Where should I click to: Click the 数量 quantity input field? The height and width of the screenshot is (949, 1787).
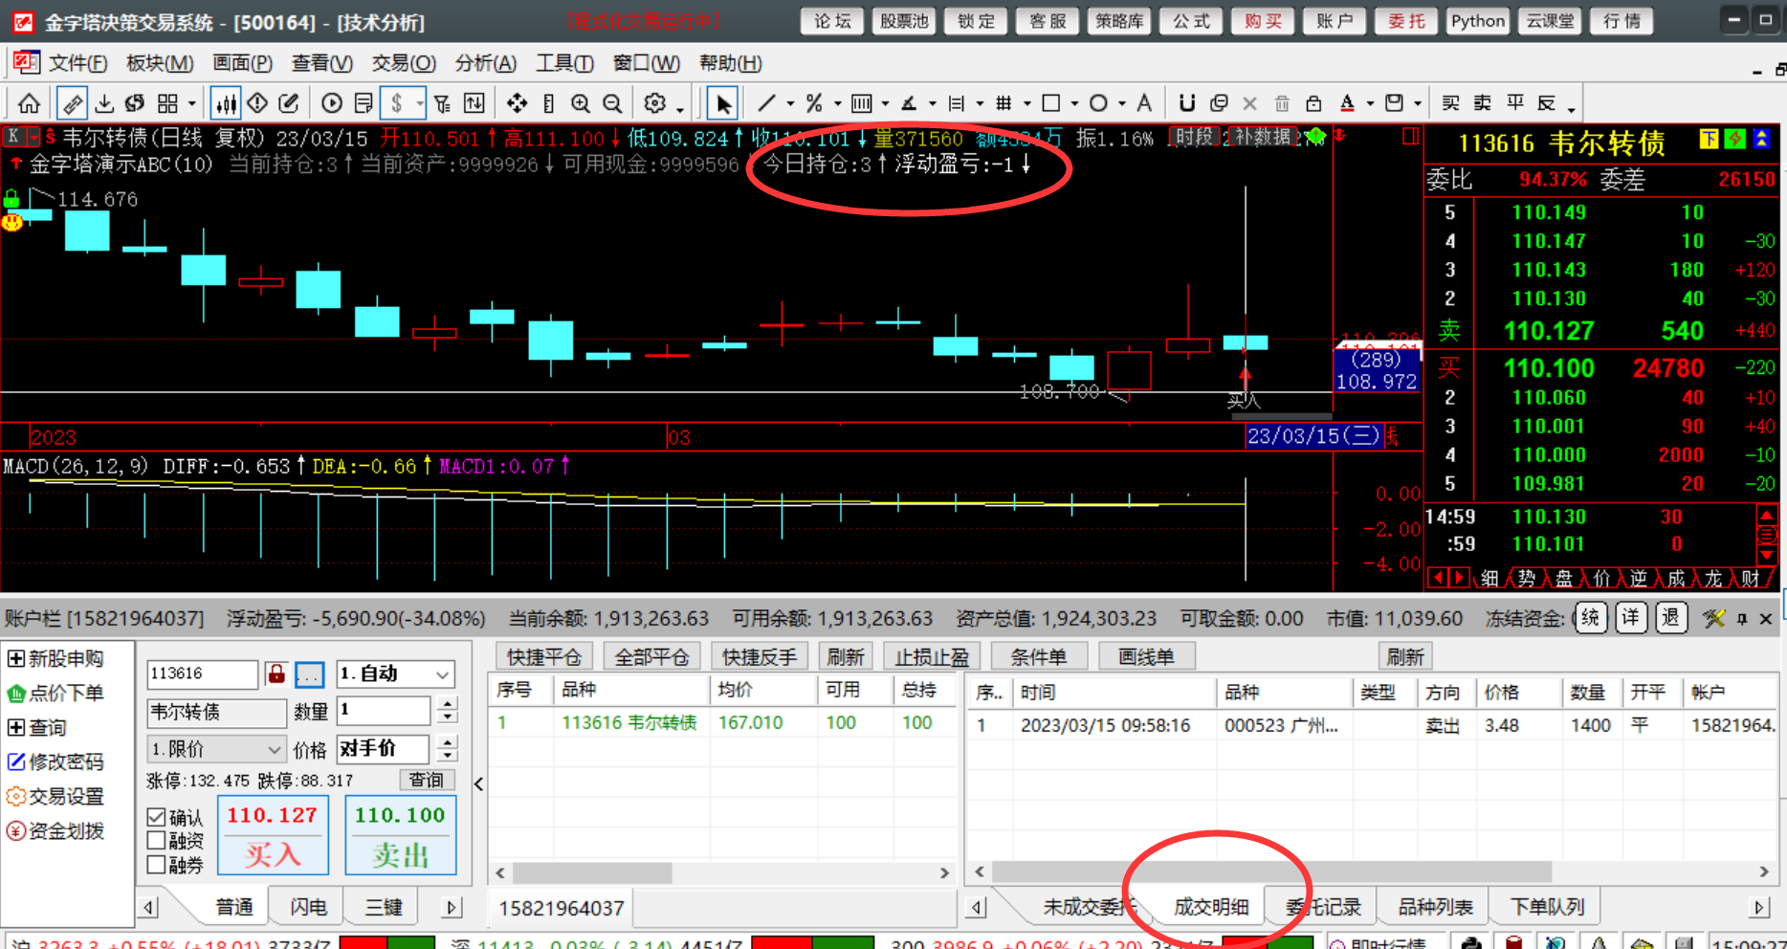click(384, 710)
